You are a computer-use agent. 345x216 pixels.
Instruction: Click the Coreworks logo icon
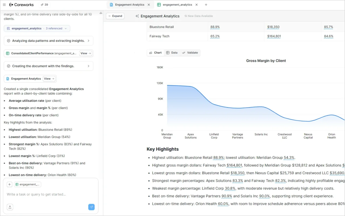click(11, 5)
